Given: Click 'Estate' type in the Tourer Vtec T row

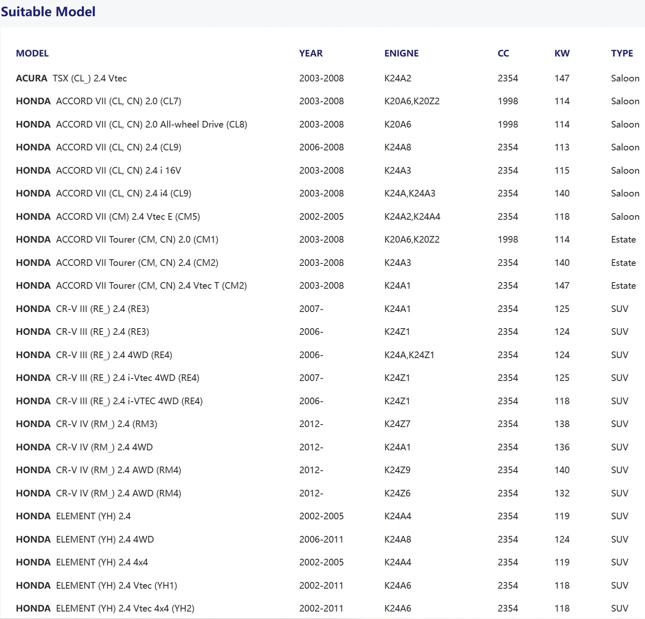Looking at the screenshot, I should click(x=623, y=285).
